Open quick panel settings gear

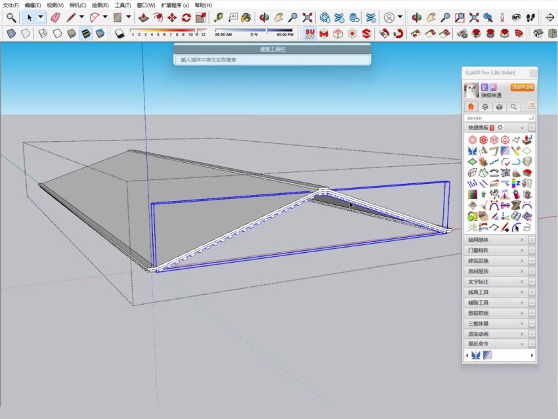pos(500,127)
